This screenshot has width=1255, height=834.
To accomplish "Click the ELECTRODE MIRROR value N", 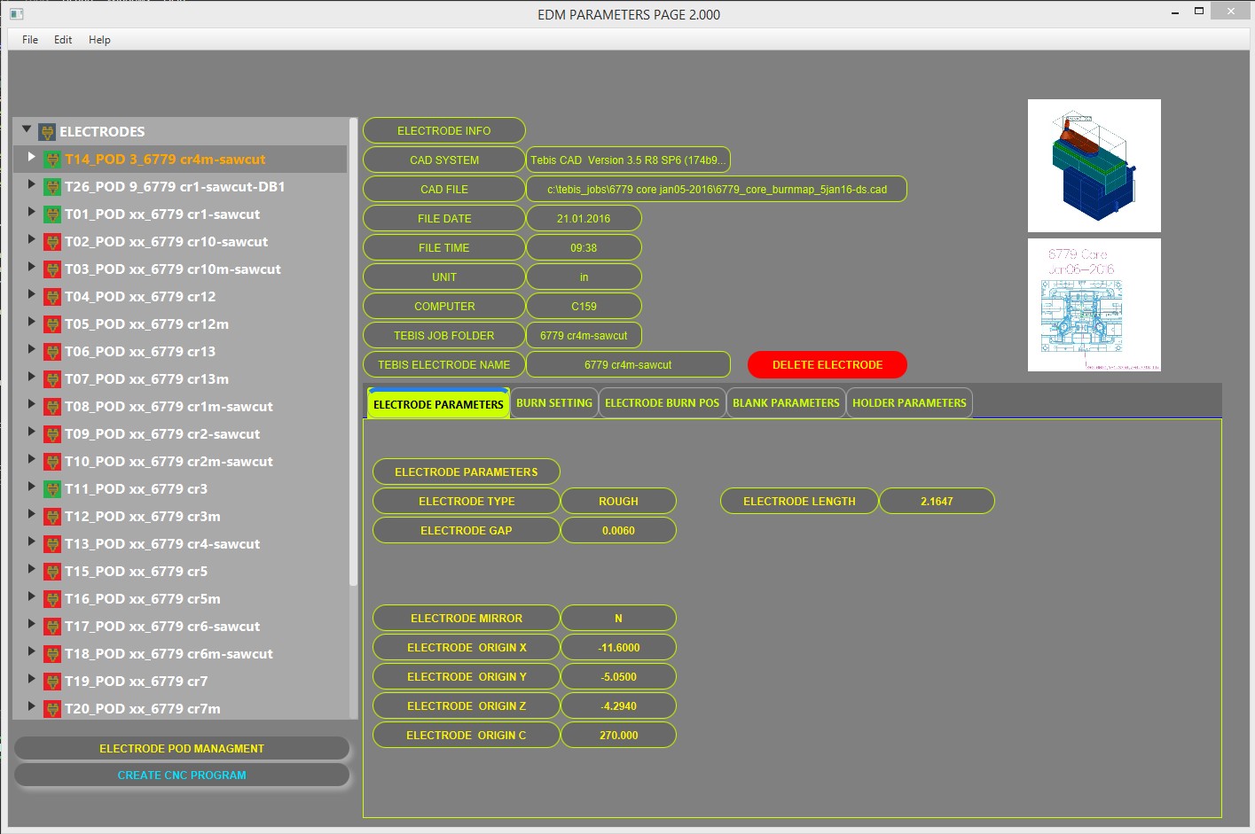I will 619,619.
